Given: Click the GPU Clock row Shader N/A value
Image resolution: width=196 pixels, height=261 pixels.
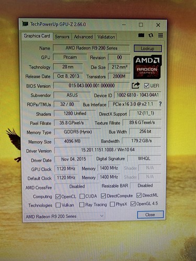Looking at the screenshot, I should coord(149,168).
